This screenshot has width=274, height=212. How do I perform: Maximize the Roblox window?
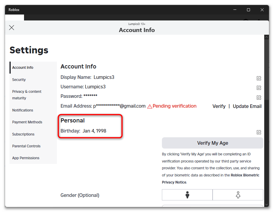coord(248,10)
